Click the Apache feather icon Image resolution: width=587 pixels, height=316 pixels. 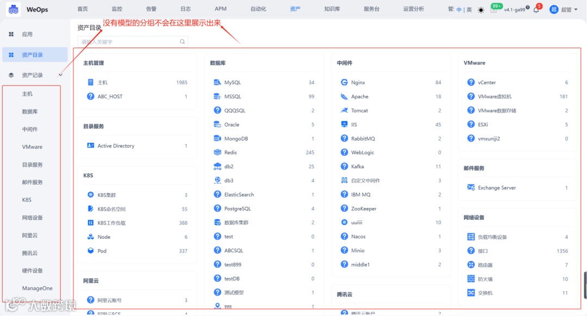pos(344,97)
